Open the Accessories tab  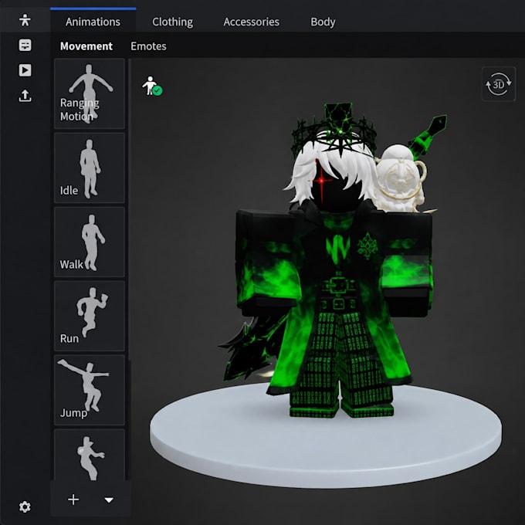click(251, 22)
